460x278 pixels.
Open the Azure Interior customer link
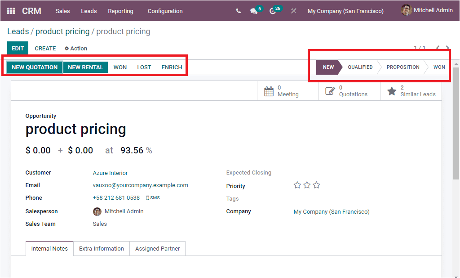tap(110, 172)
